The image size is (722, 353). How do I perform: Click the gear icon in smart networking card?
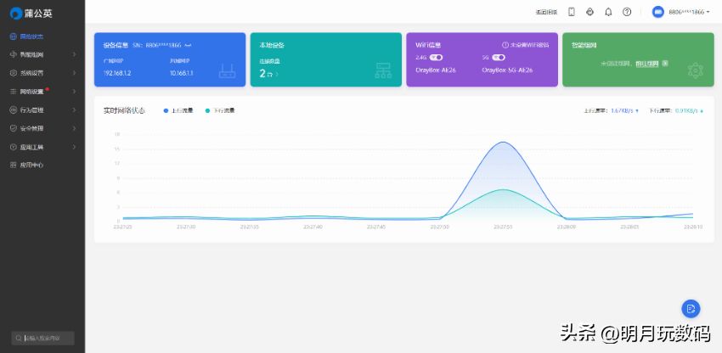click(x=695, y=70)
